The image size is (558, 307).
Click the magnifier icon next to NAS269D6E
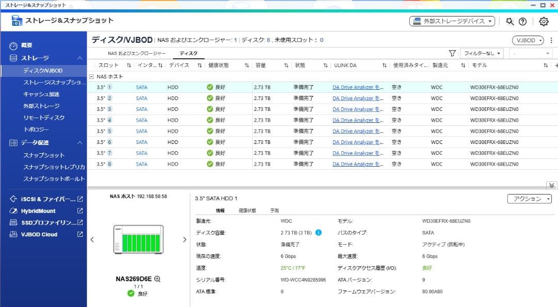pyautogui.click(x=158, y=278)
